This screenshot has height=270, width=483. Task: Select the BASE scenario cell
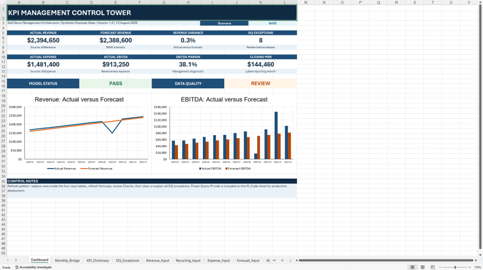[273, 23]
